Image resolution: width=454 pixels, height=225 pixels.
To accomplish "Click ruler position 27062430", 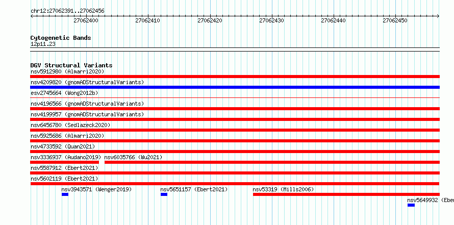I will [x=271, y=20].
